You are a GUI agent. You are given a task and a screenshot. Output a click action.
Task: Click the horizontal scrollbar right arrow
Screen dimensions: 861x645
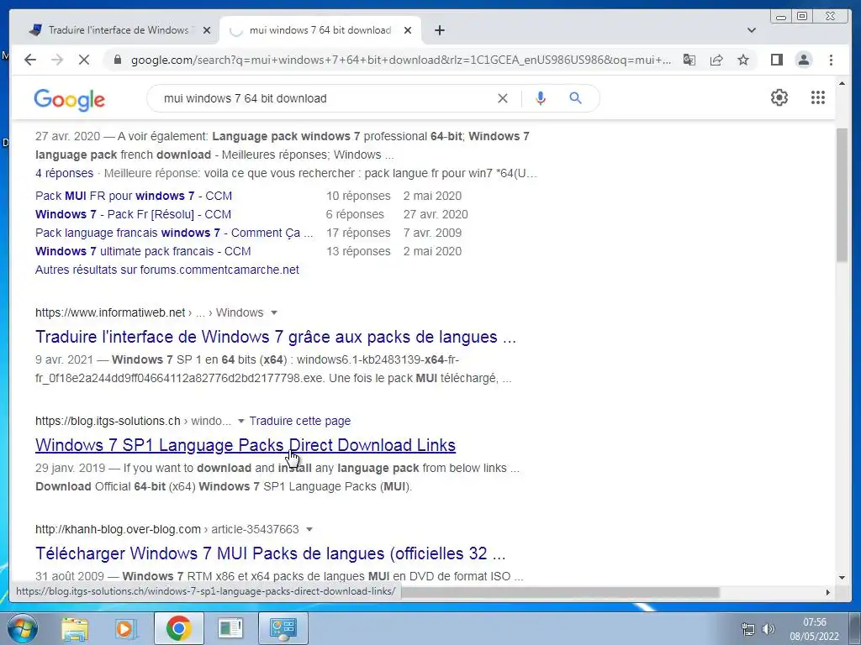tap(828, 592)
